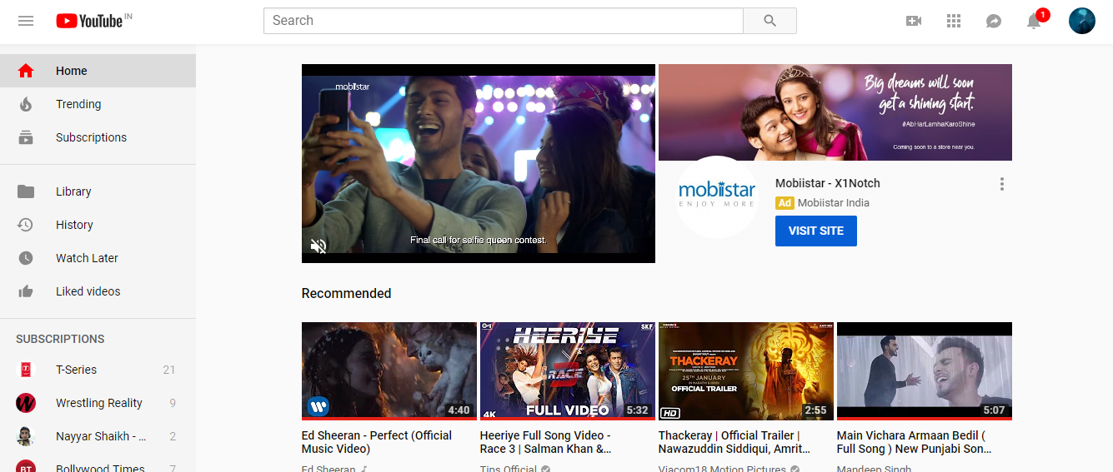Open Liked videos from the sidebar
The image size is (1113, 472).
point(98,291)
